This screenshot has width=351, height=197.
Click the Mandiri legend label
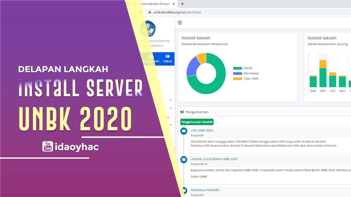(248, 68)
